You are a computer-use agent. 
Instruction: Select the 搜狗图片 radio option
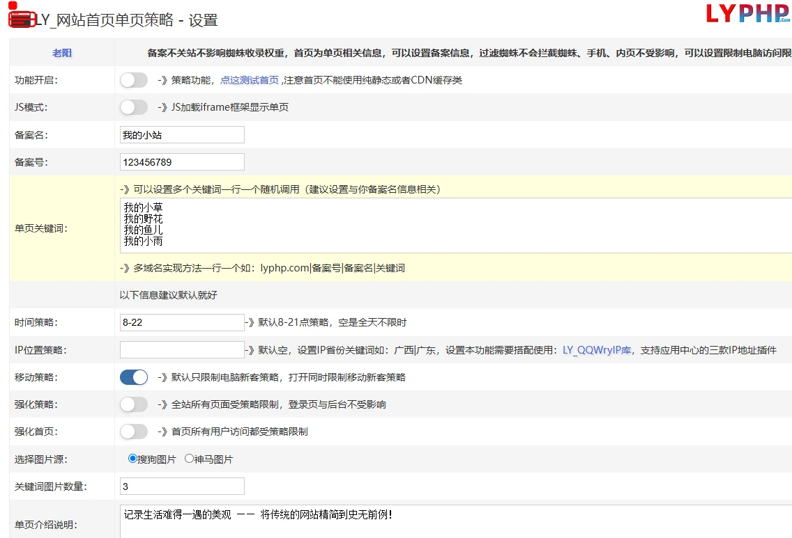tap(132, 459)
